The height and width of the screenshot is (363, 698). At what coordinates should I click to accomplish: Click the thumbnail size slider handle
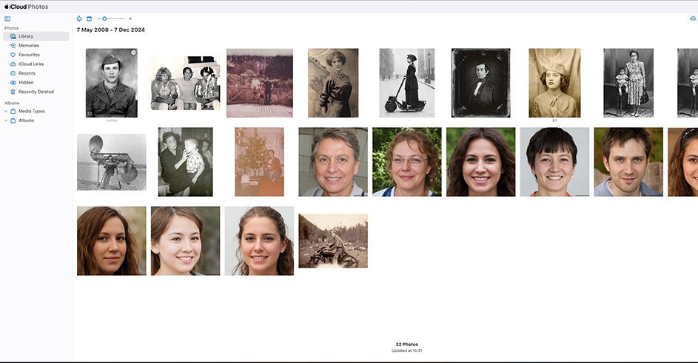104,18
